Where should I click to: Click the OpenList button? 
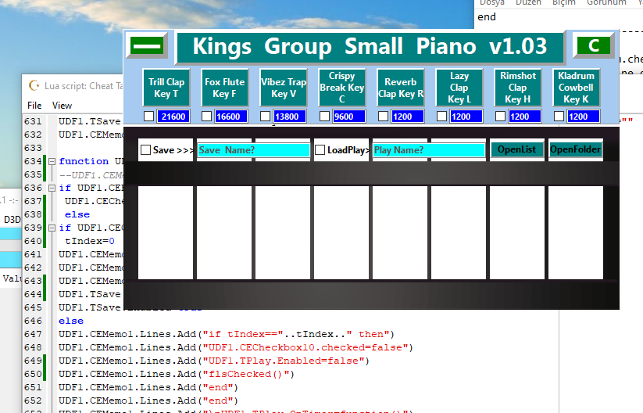click(x=516, y=149)
